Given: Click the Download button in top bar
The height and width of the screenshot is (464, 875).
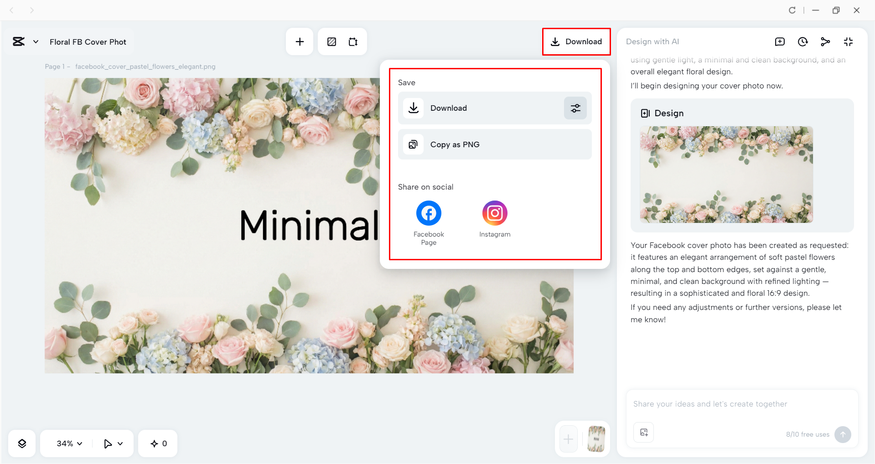Looking at the screenshot, I should point(576,42).
